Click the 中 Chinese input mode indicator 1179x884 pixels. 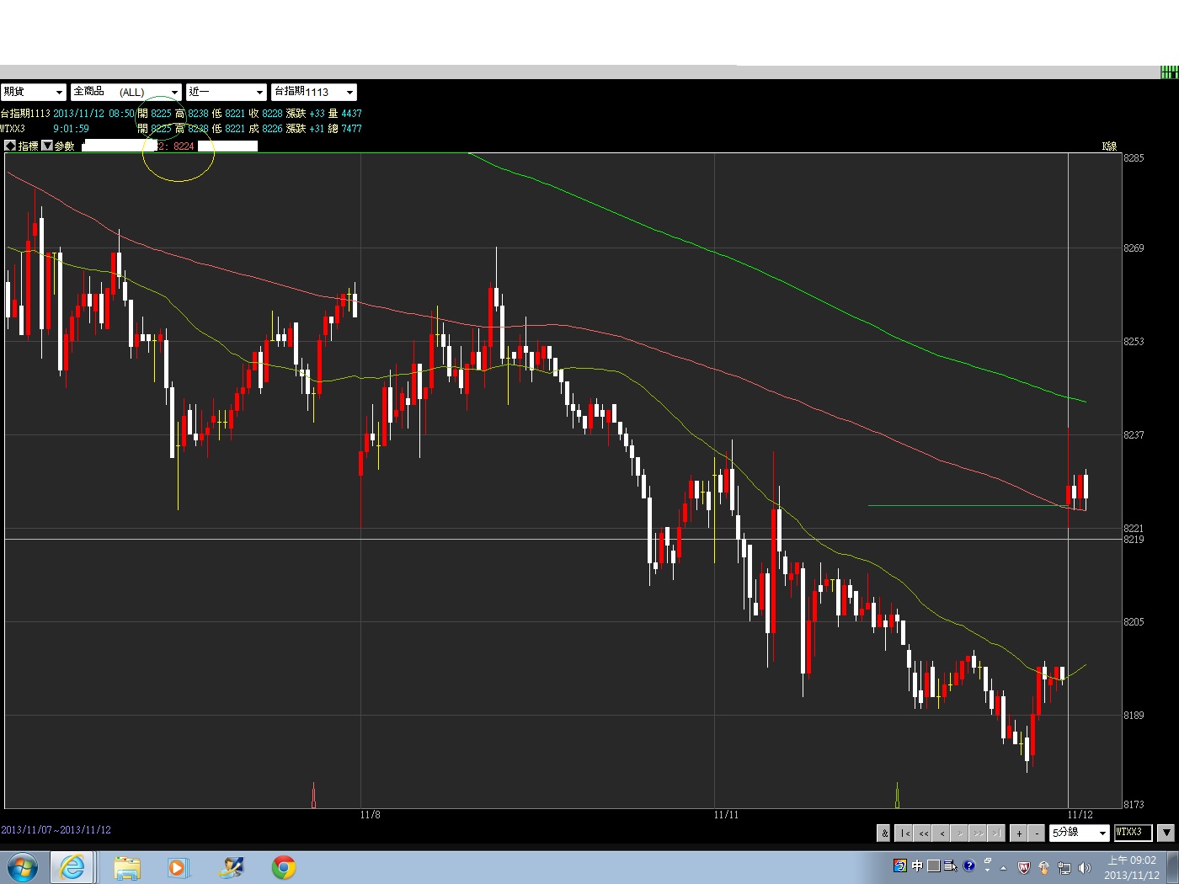pos(917,865)
